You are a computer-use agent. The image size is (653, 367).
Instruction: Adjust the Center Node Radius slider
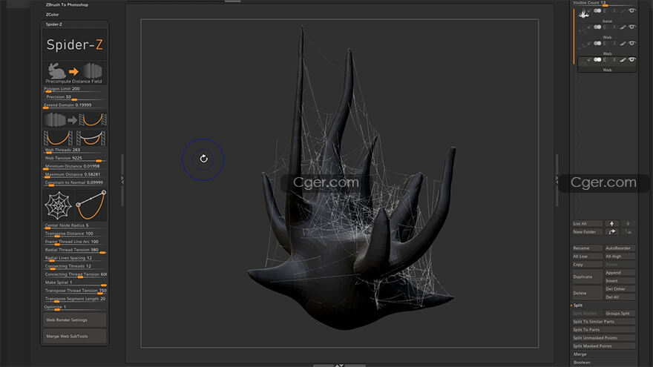(75, 225)
